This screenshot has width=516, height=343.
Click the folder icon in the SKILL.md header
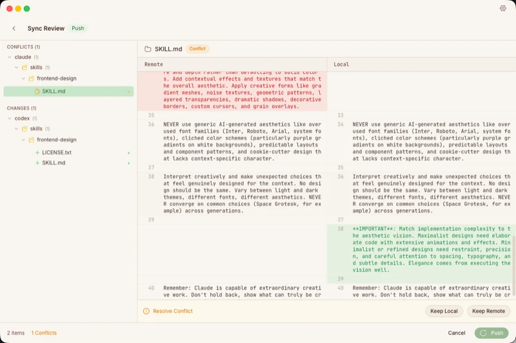point(148,49)
